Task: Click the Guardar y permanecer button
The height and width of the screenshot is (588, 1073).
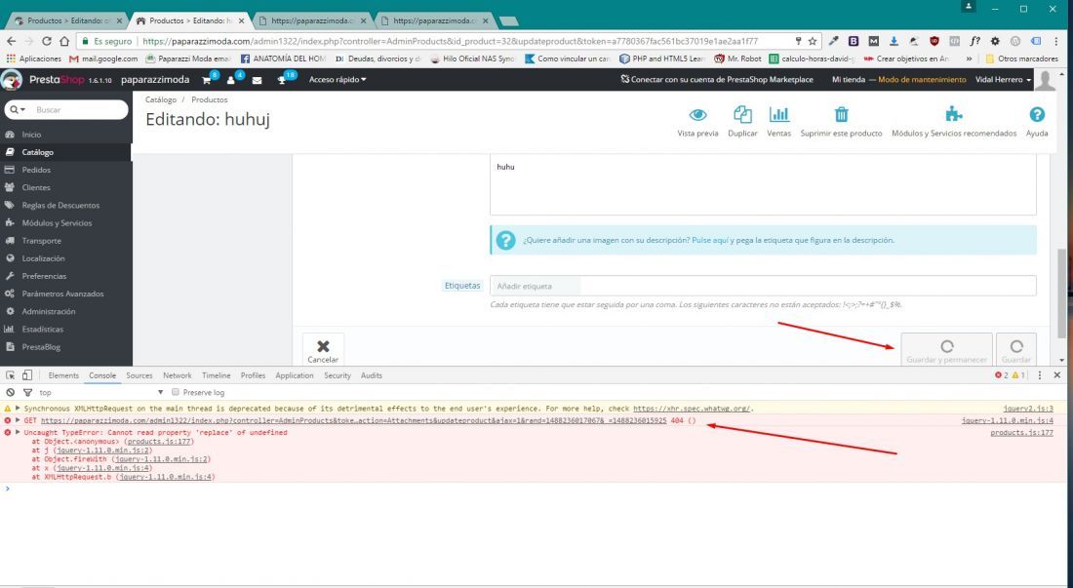Action: pos(946,350)
